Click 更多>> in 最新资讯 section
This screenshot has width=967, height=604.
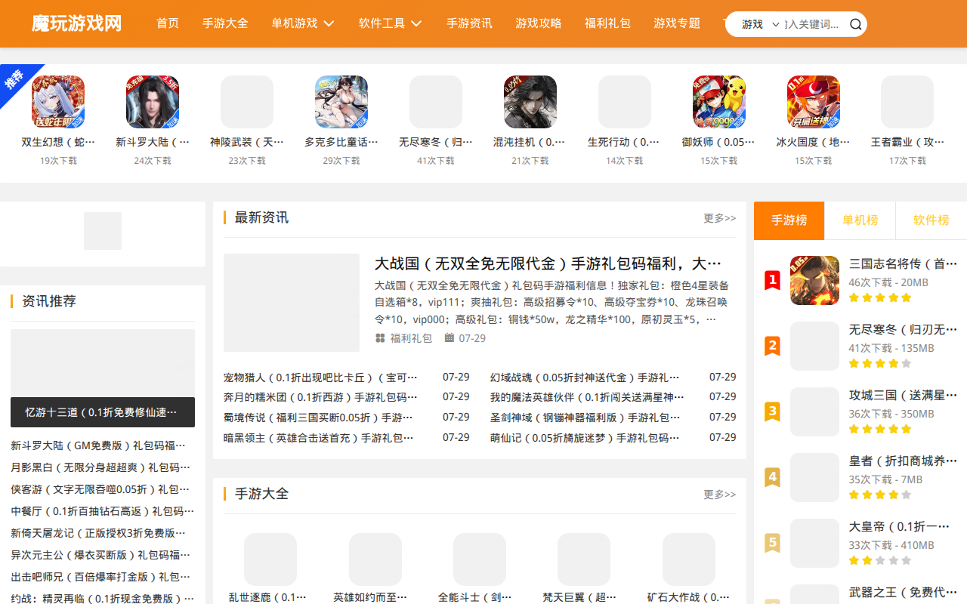click(719, 218)
